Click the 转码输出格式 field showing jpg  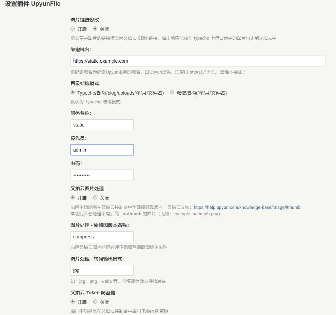click(x=102, y=270)
